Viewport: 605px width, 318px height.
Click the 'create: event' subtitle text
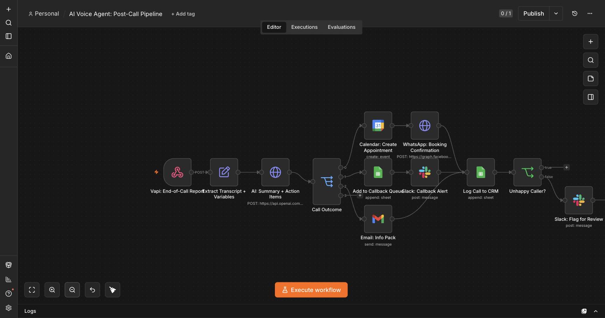click(378, 156)
